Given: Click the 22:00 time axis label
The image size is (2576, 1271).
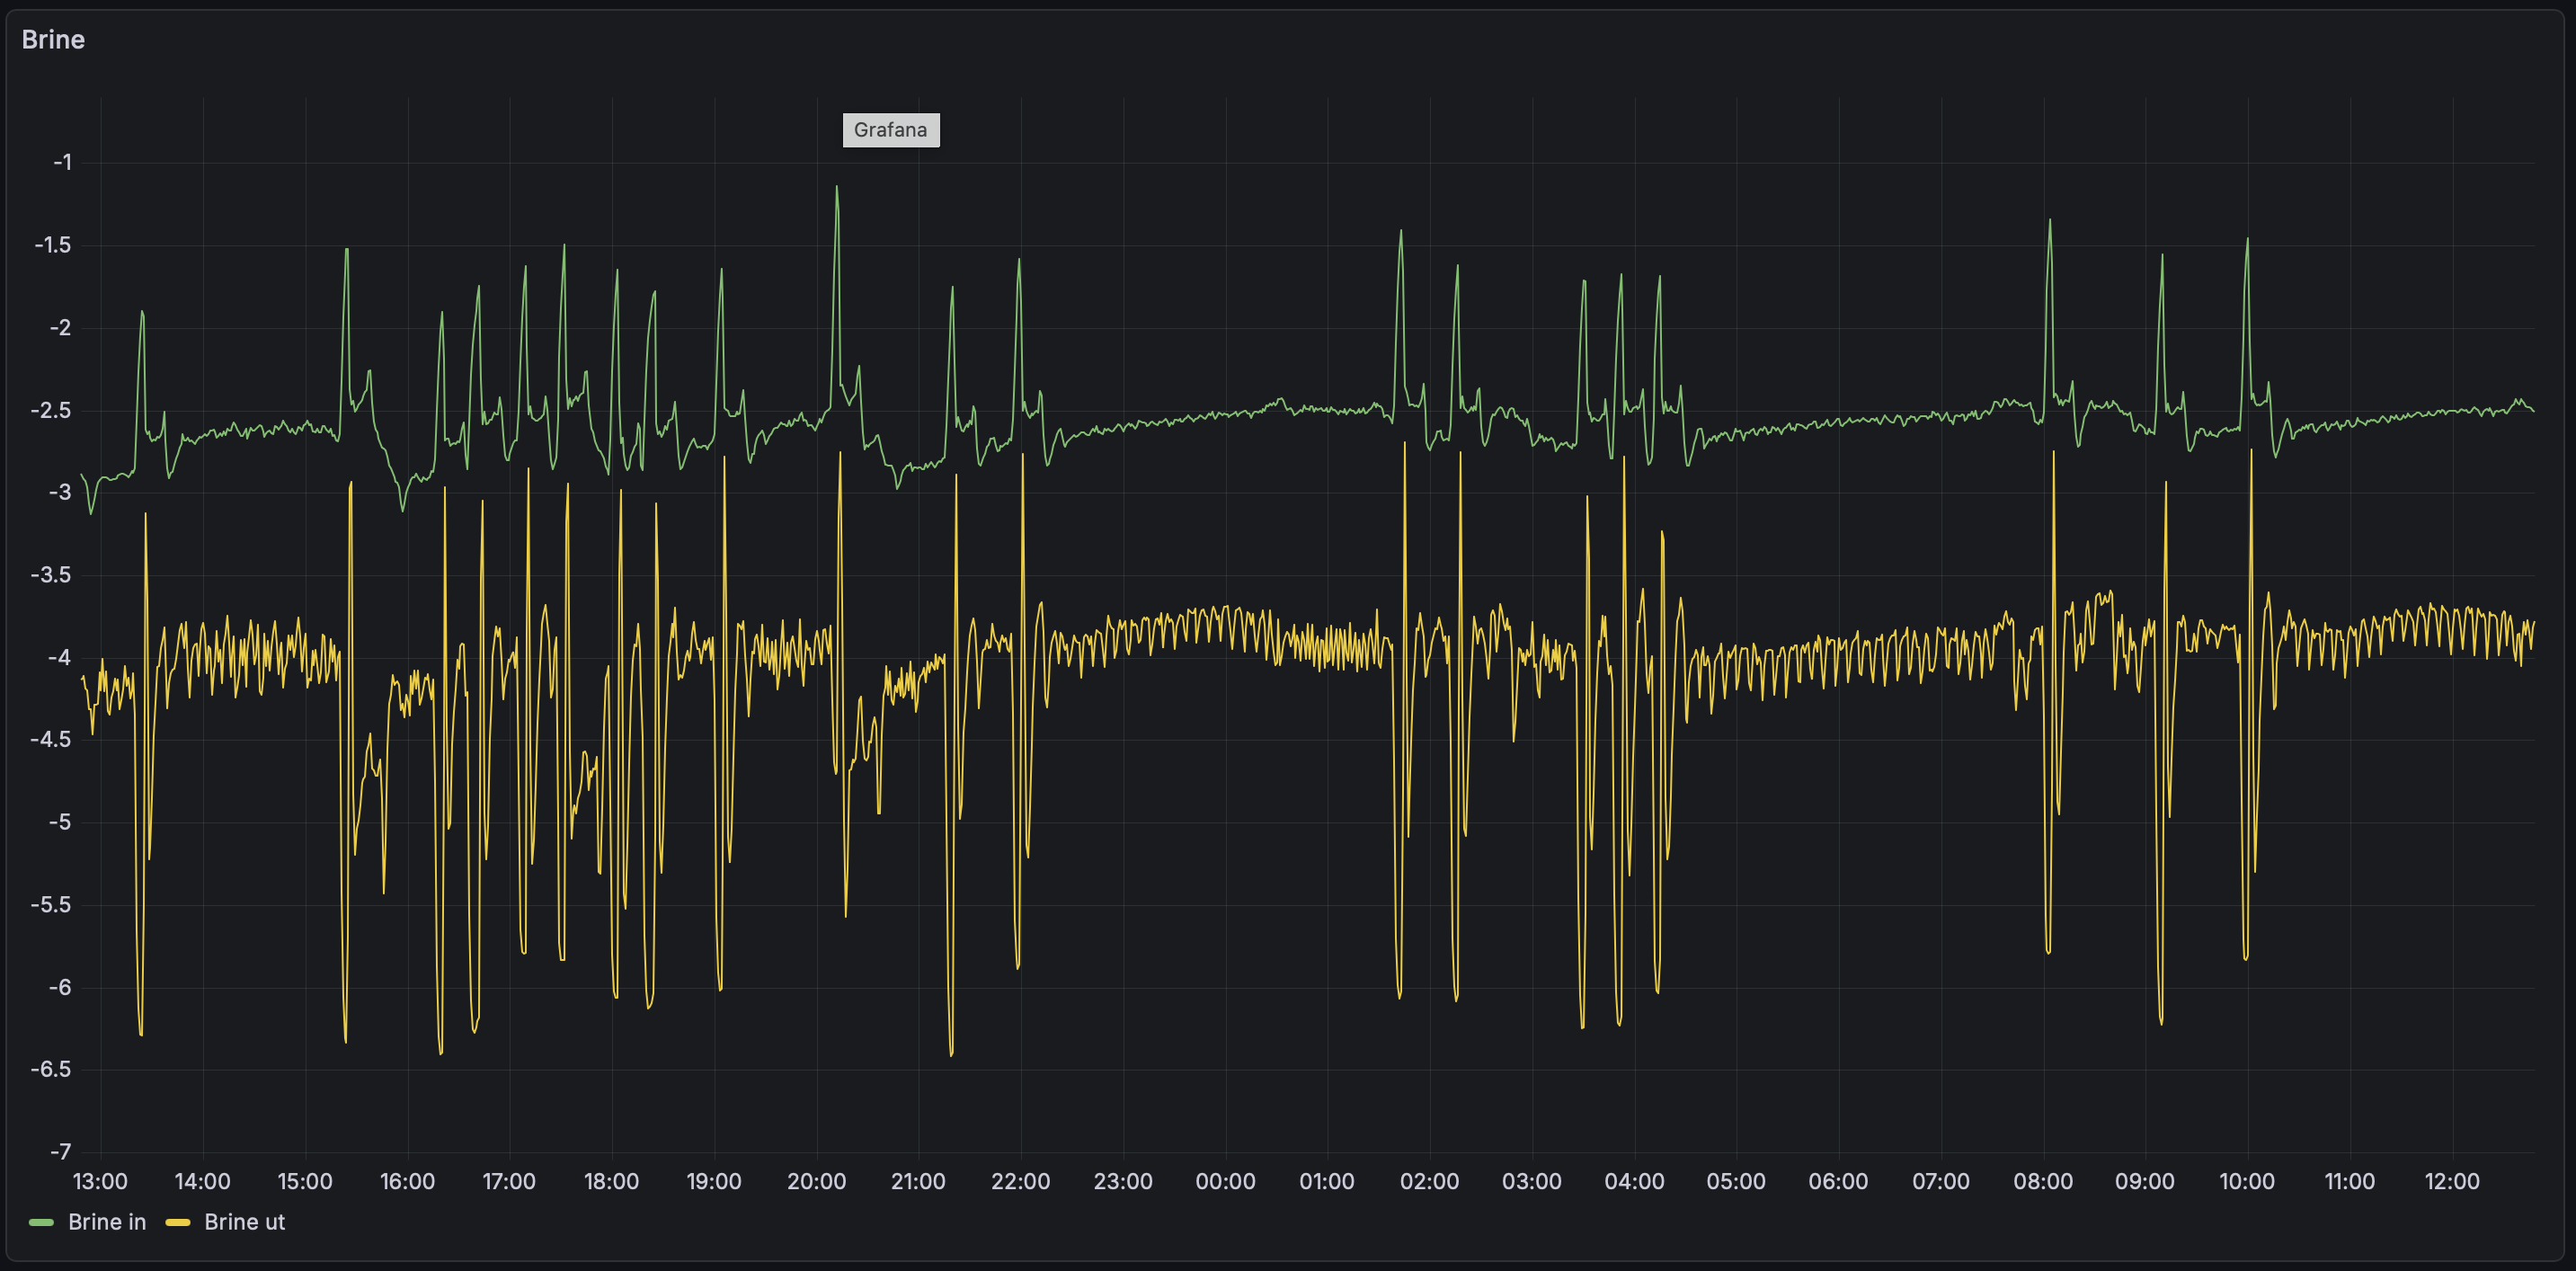Looking at the screenshot, I should 1020,1181.
